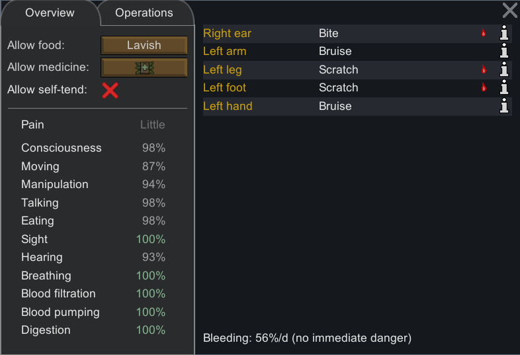This screenshot has height=355, width=520.
Task: Select the Left hand injury label
Action: coord(228,106)
